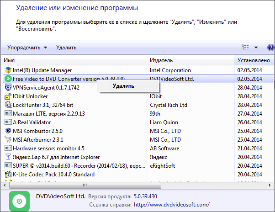Image resolution: width=275 pixels, height=212 pixels.
Task: Click the 21.04.2014 install date
Action: (x=249, y=148)
